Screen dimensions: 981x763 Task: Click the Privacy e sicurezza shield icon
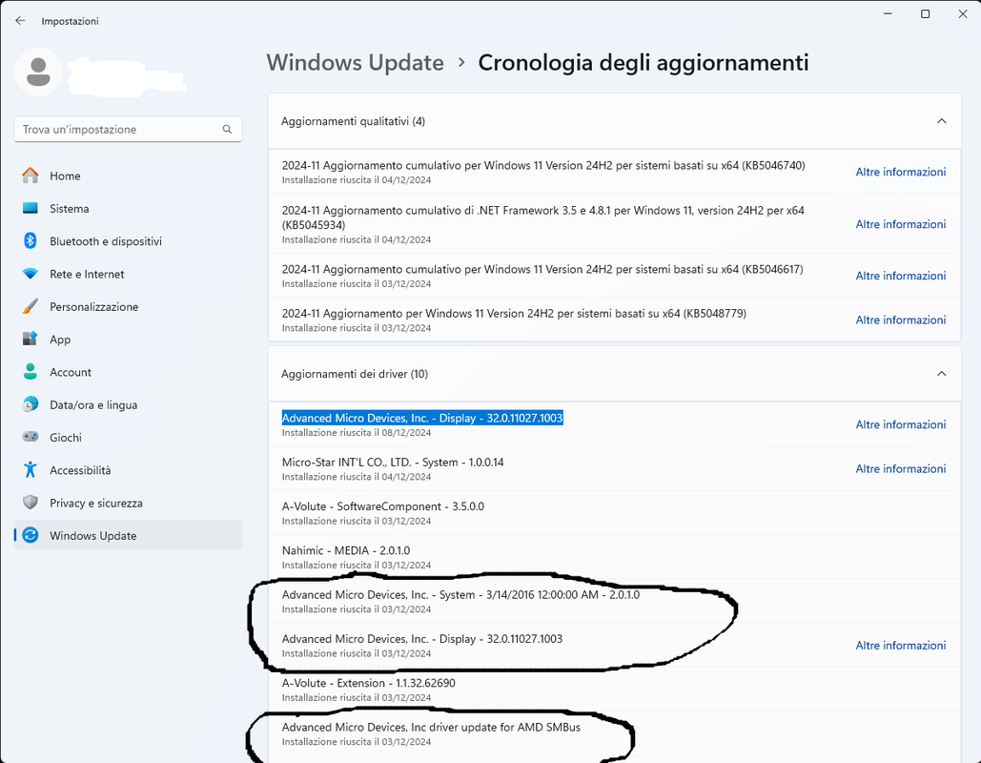pyautogui.click(x=31, y=502)
